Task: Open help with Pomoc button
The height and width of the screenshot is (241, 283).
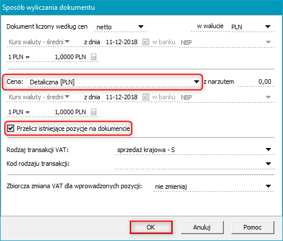Action: coord(253,227)
